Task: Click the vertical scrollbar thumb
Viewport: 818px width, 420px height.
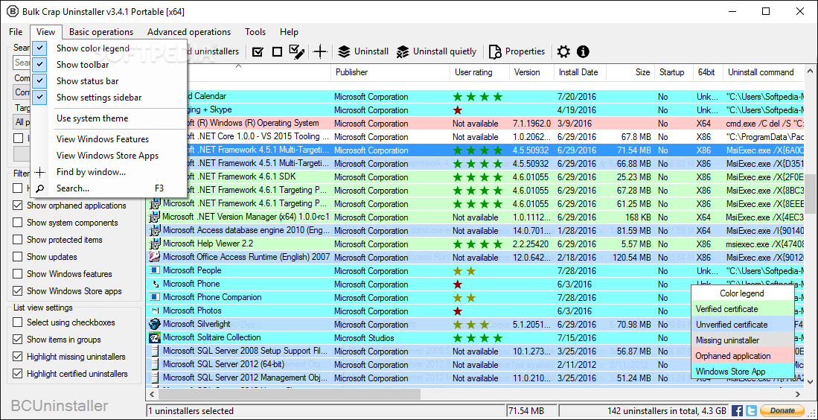Action: click(810, 194)
